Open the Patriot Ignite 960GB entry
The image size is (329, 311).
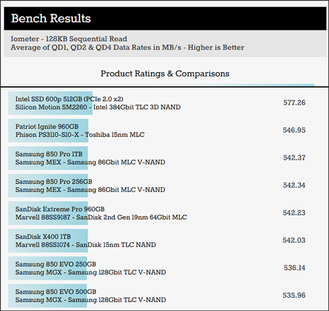coord(47,126)
